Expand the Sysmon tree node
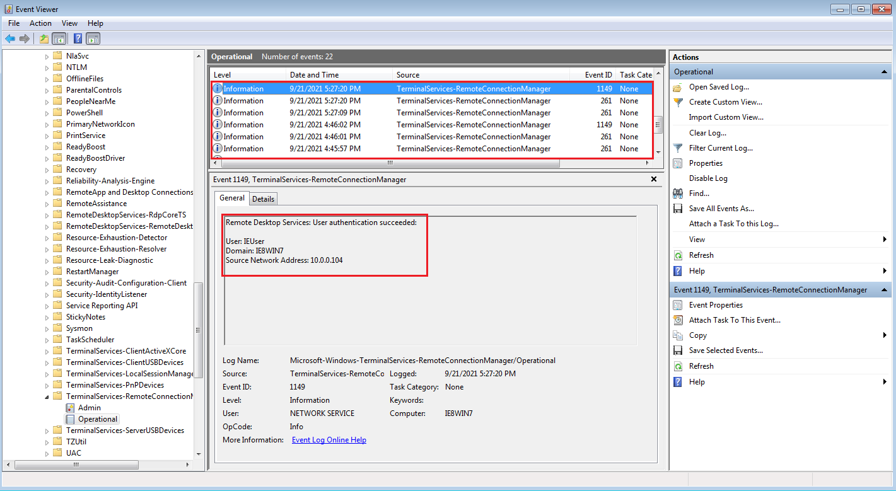The height and width of the screenshot is (491, 896). [x=47, y=328]
